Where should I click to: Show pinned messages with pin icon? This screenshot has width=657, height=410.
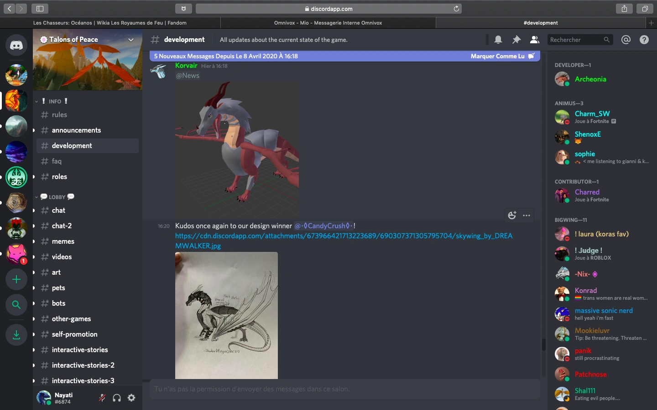[516, 40]
